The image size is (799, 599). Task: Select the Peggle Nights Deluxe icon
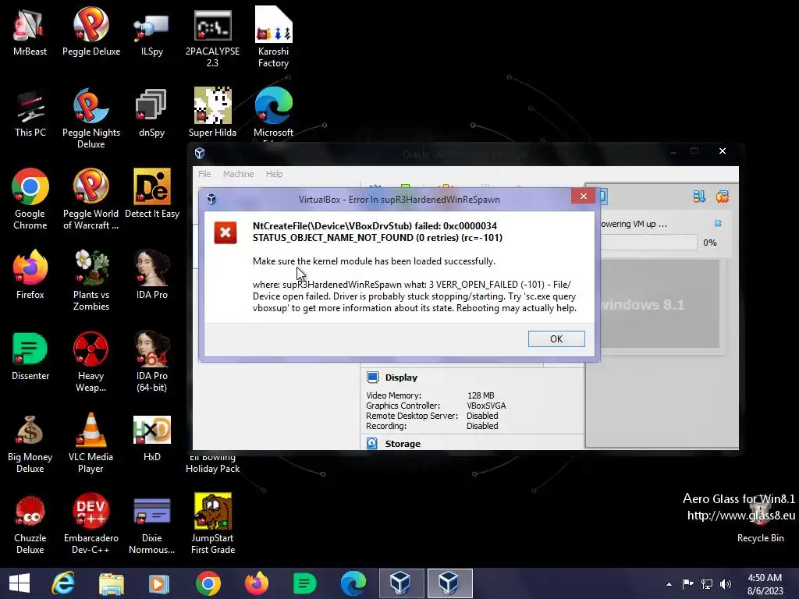point(91,119)
